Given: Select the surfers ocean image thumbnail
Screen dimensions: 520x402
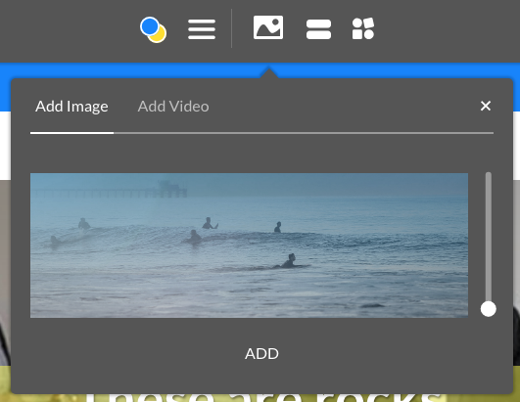Looking at the screenshot, I should 249,246.
